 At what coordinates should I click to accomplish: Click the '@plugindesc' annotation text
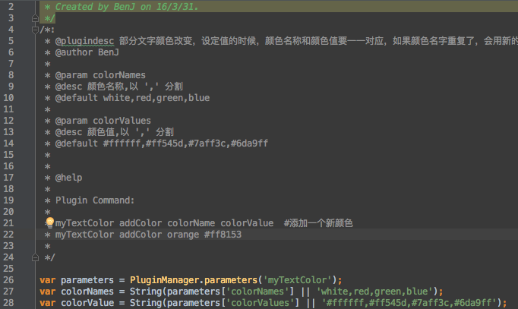(84, 41)
